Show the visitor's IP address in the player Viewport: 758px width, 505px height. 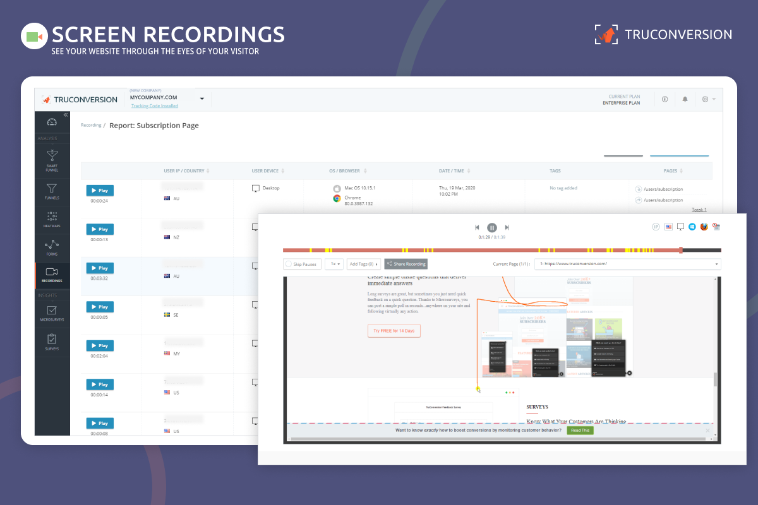[x=656, y=226]
